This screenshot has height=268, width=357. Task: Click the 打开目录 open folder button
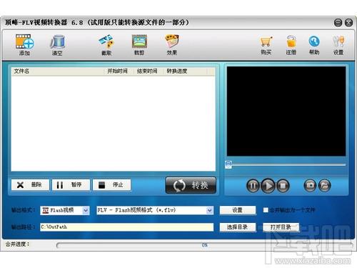(x=281, y=227)
